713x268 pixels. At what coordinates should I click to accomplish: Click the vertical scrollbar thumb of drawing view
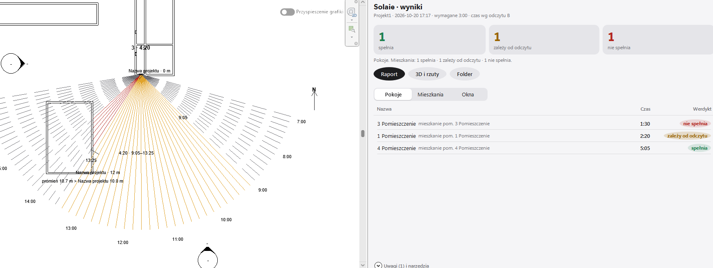click(363, 133)
